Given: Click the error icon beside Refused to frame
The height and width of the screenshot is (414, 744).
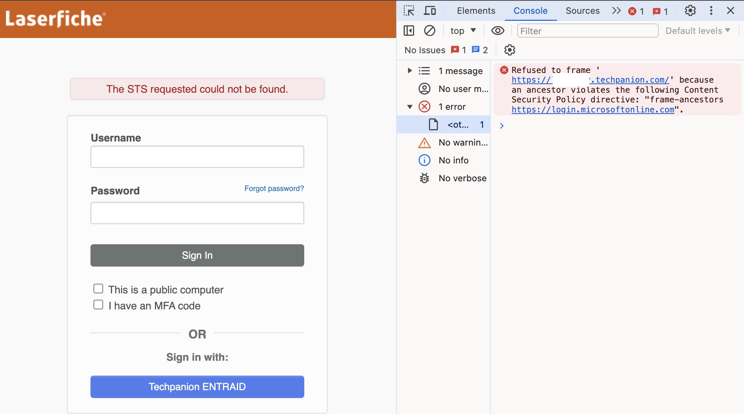Looking at the screenshot, I should [504, 70].
